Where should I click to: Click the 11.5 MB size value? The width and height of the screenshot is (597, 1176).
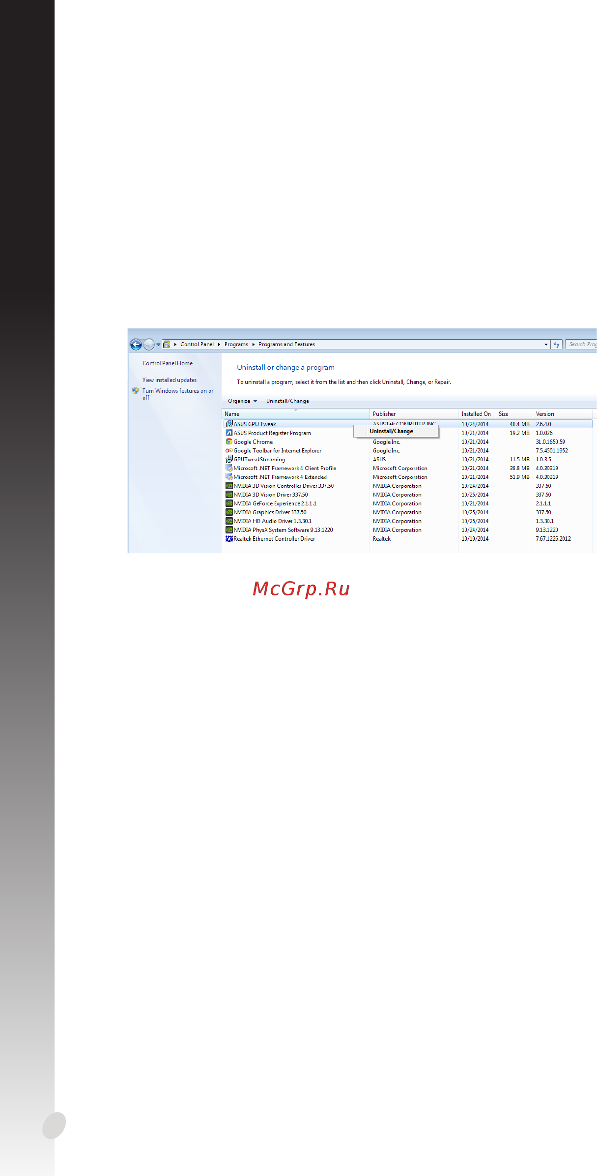(x=519, y=460)
